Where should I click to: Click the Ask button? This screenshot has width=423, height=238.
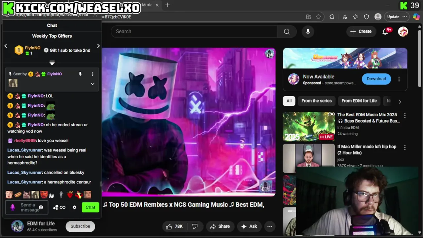tap(249, 226)
